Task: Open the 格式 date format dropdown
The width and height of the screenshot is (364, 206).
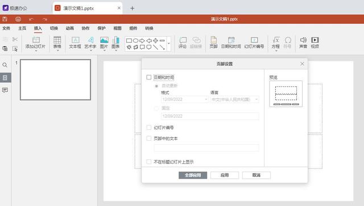Action: click(184, 99)
